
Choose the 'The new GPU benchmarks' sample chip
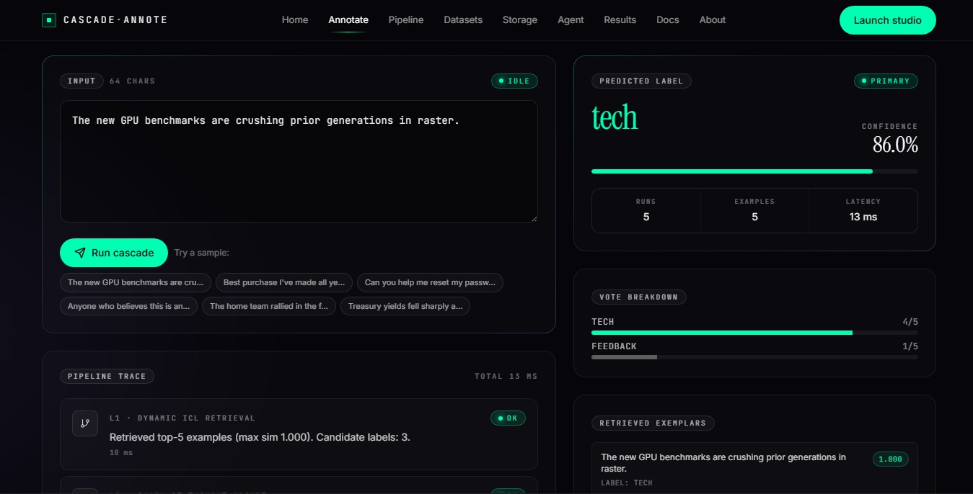[x=136, y=282]
